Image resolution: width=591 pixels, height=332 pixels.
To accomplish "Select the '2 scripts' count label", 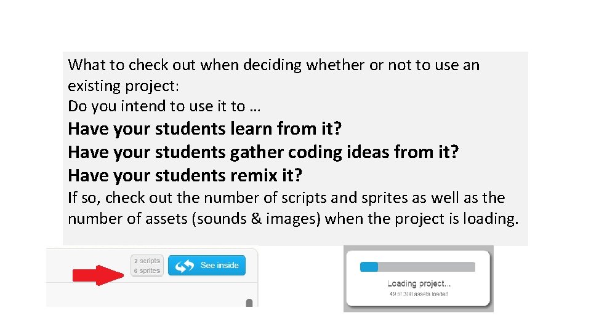I will pyautogui.click(x=147, y=261).
